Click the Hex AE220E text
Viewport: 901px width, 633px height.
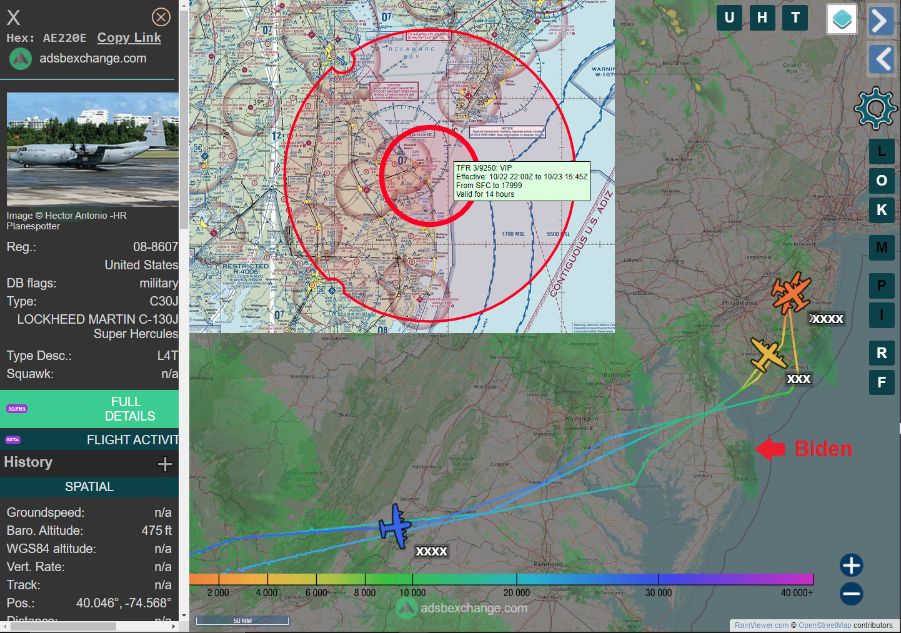tap(47, 38)
